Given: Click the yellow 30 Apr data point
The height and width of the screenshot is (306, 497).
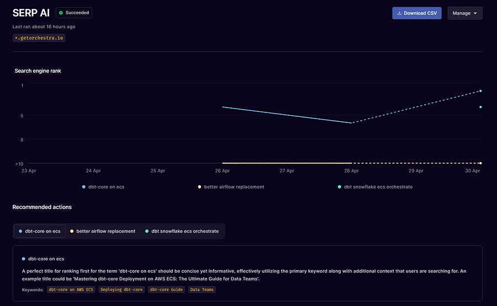Looking at the screenshot, I should pyautogui.click(x=480, y=163).
